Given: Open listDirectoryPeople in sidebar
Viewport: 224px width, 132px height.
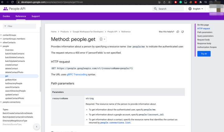Looking at the screenshot, I should pyautogui.click(x=14, y=83).
